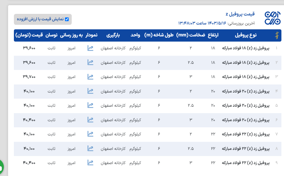Viewport: 284px width, 176px height.
Task: Show chart for row 4 profile
Action: (90, 91)
